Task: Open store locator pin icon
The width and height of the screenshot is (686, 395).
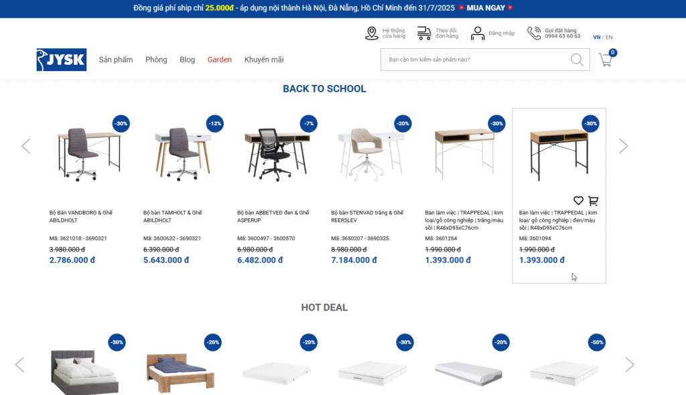Action: 371,33
